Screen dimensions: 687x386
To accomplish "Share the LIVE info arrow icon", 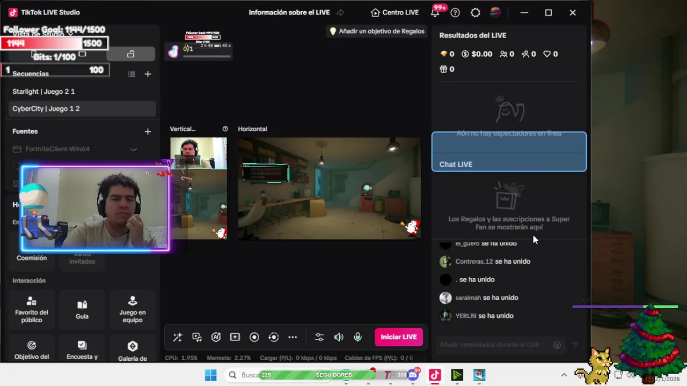I will point(340,12).
